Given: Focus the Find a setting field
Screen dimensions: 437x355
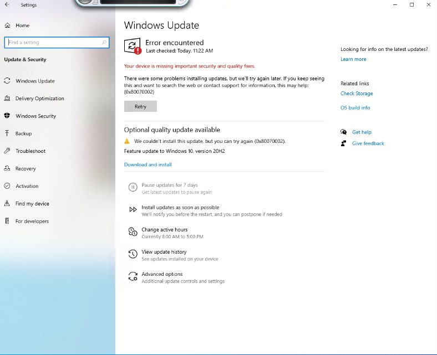Looking at the screenshot, I should 57,43.
